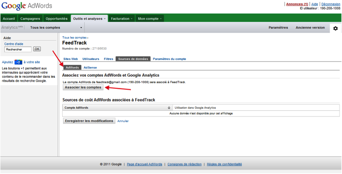Sort by Compte AdWords column arrow
Screen dimensions: 342x174
[169, 108]
